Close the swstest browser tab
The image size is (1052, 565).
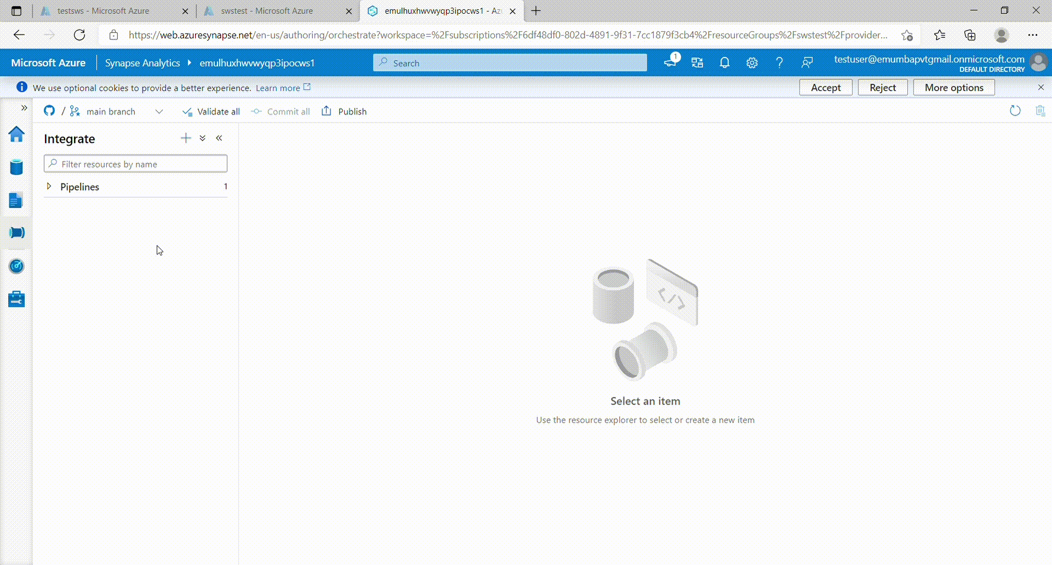pyautogui.click(x=349, y=11)
